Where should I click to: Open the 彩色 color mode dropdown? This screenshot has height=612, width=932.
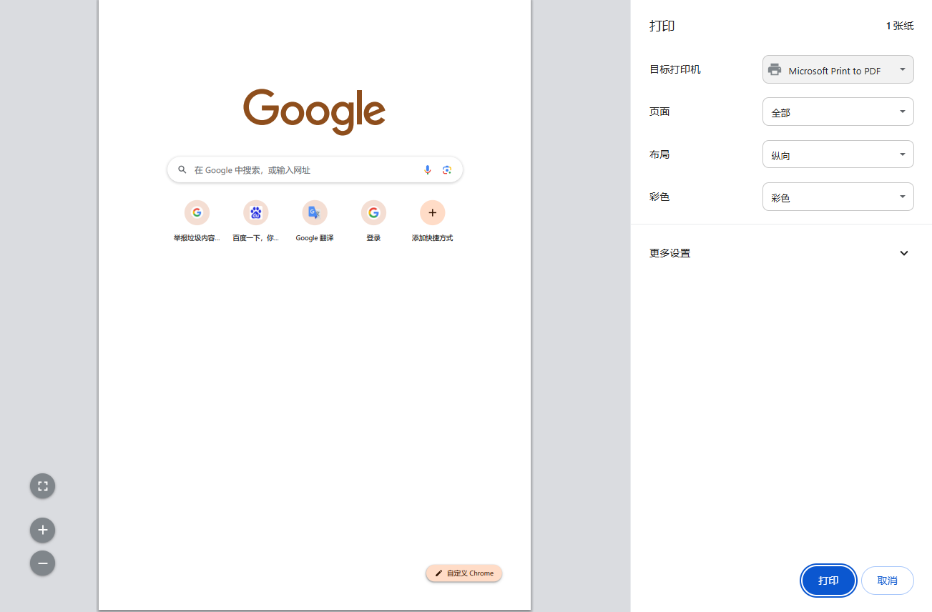838,197
